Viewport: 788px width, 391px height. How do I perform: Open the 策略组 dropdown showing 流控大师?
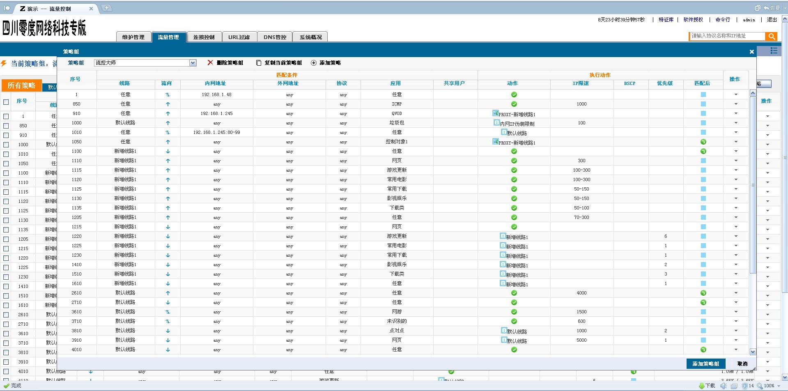(x=145, y=63)
